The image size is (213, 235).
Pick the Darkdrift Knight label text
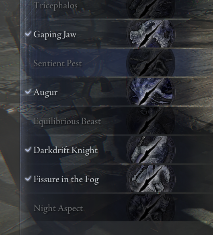click(x=66, y=150)
